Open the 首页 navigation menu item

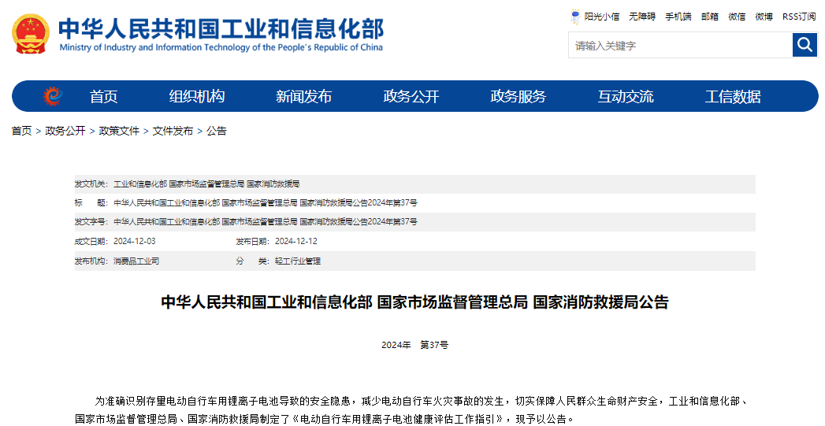point(103,97)
